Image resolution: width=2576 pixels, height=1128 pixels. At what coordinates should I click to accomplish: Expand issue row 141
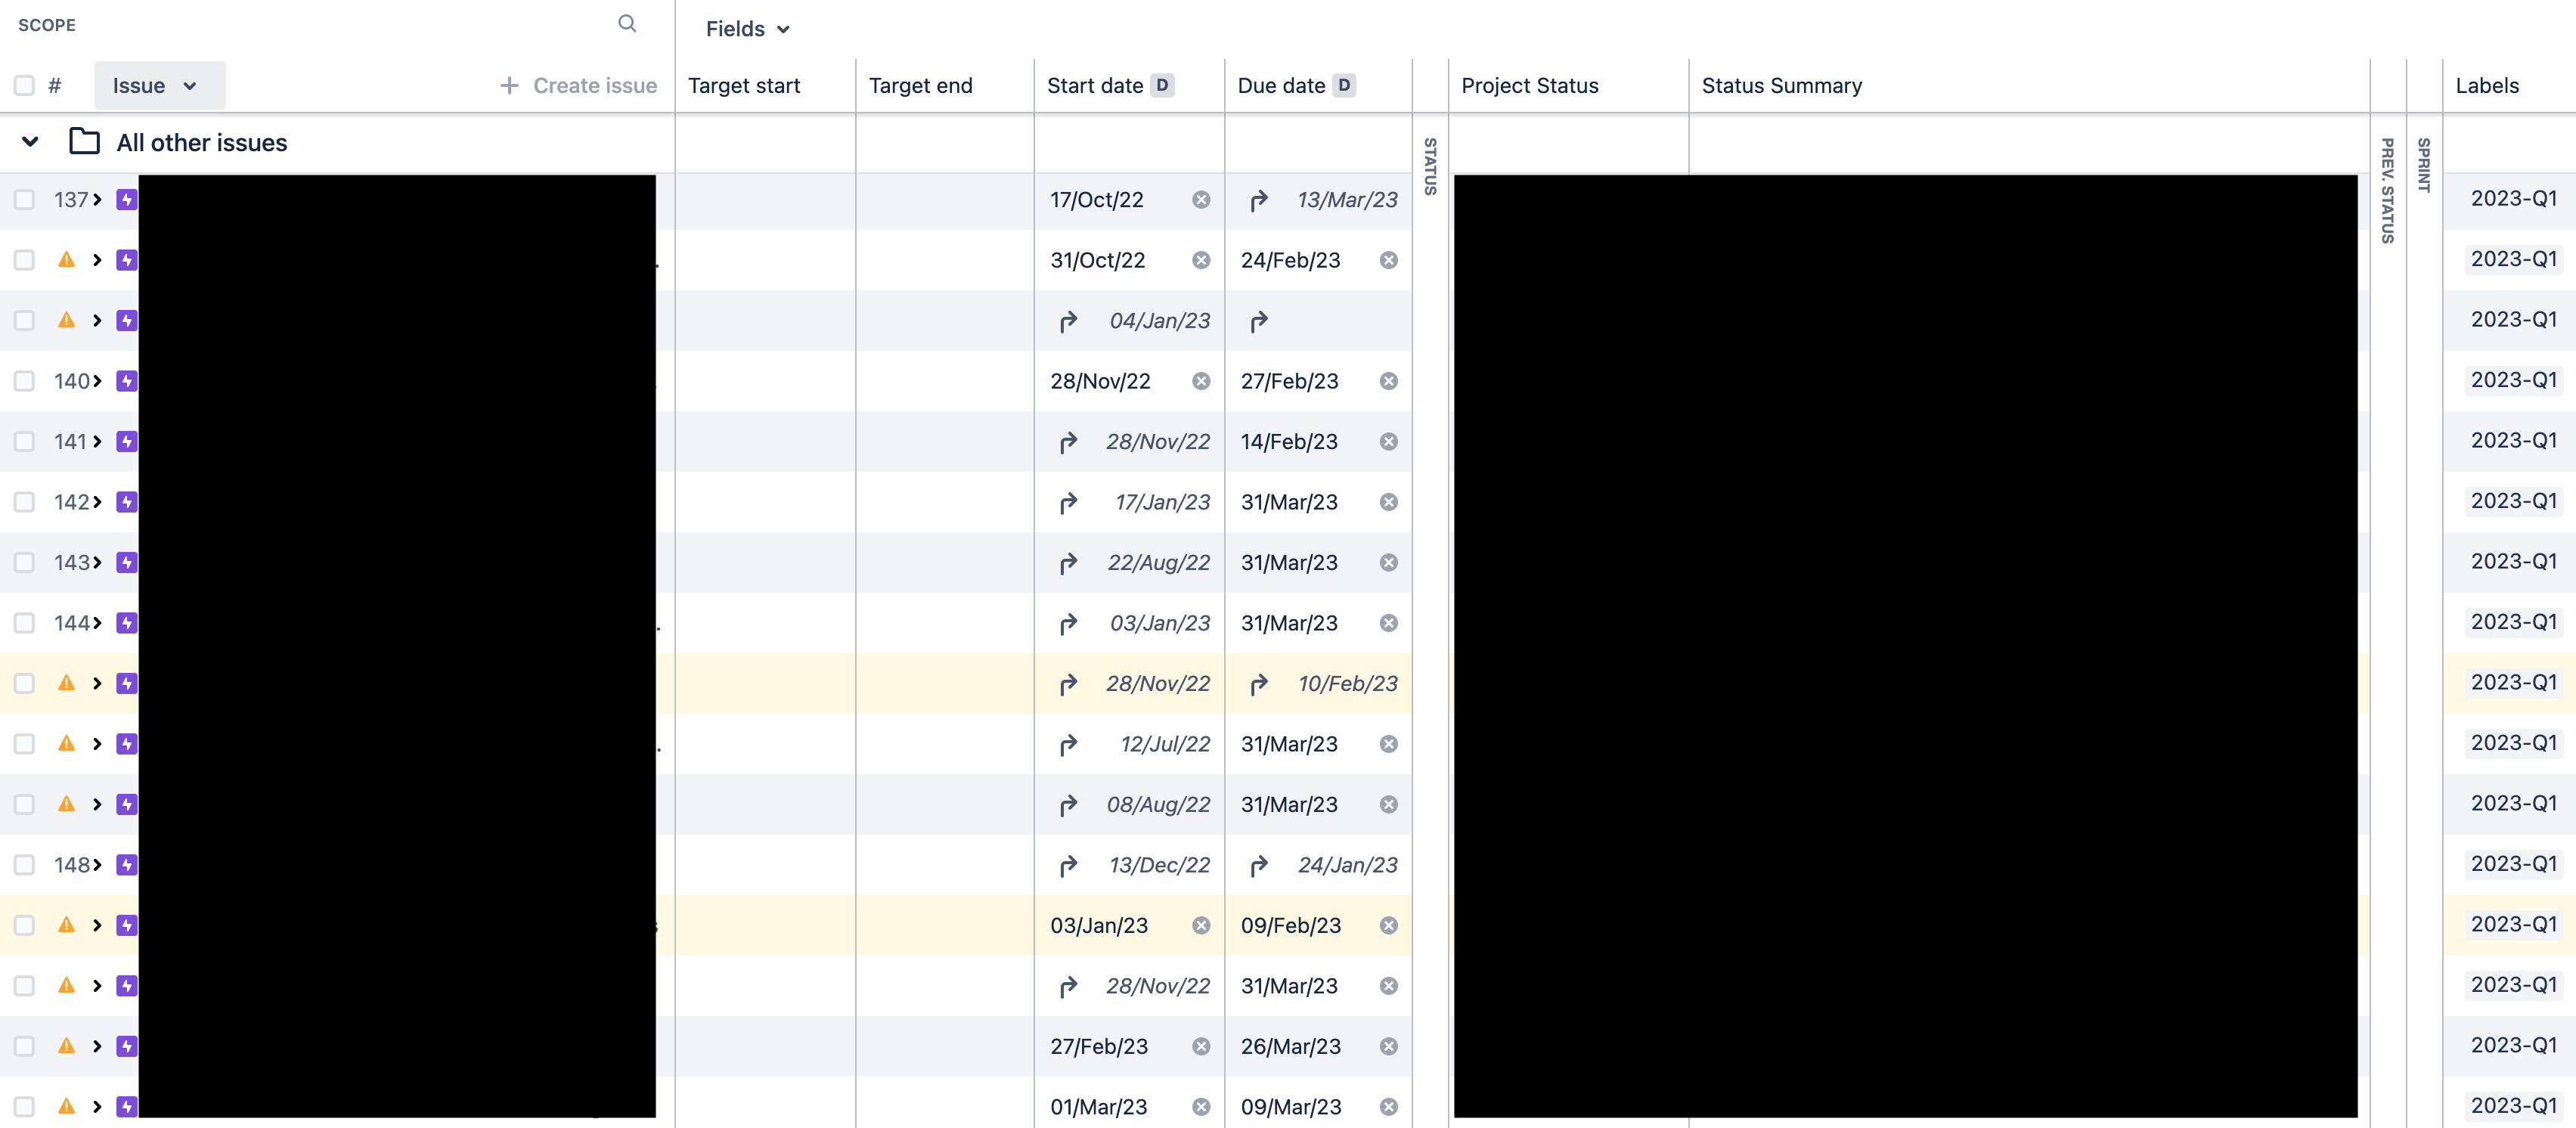97,442
